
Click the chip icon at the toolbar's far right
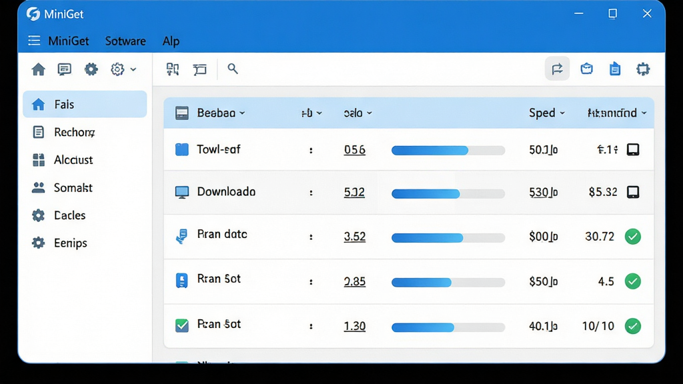click(643, 69)
